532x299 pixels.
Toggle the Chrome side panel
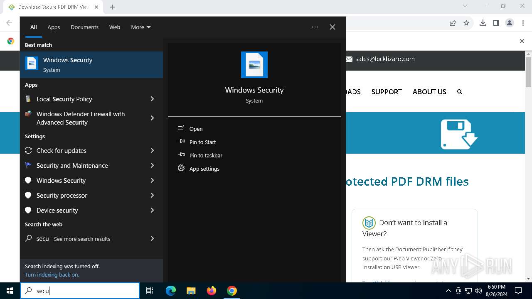click(496, 23)
